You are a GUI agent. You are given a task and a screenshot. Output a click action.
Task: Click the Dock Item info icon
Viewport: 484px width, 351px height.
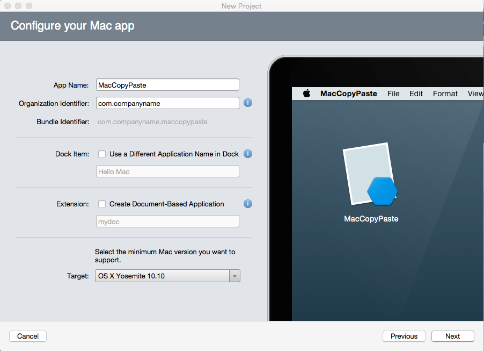(248, 154)
